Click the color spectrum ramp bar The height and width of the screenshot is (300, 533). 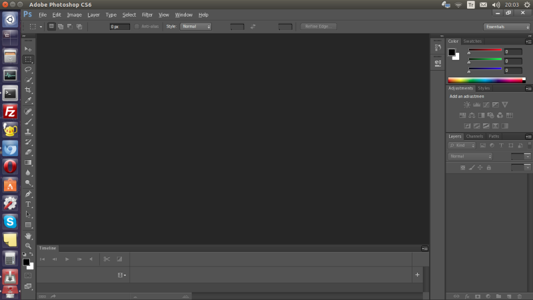(x=486, y=80)
